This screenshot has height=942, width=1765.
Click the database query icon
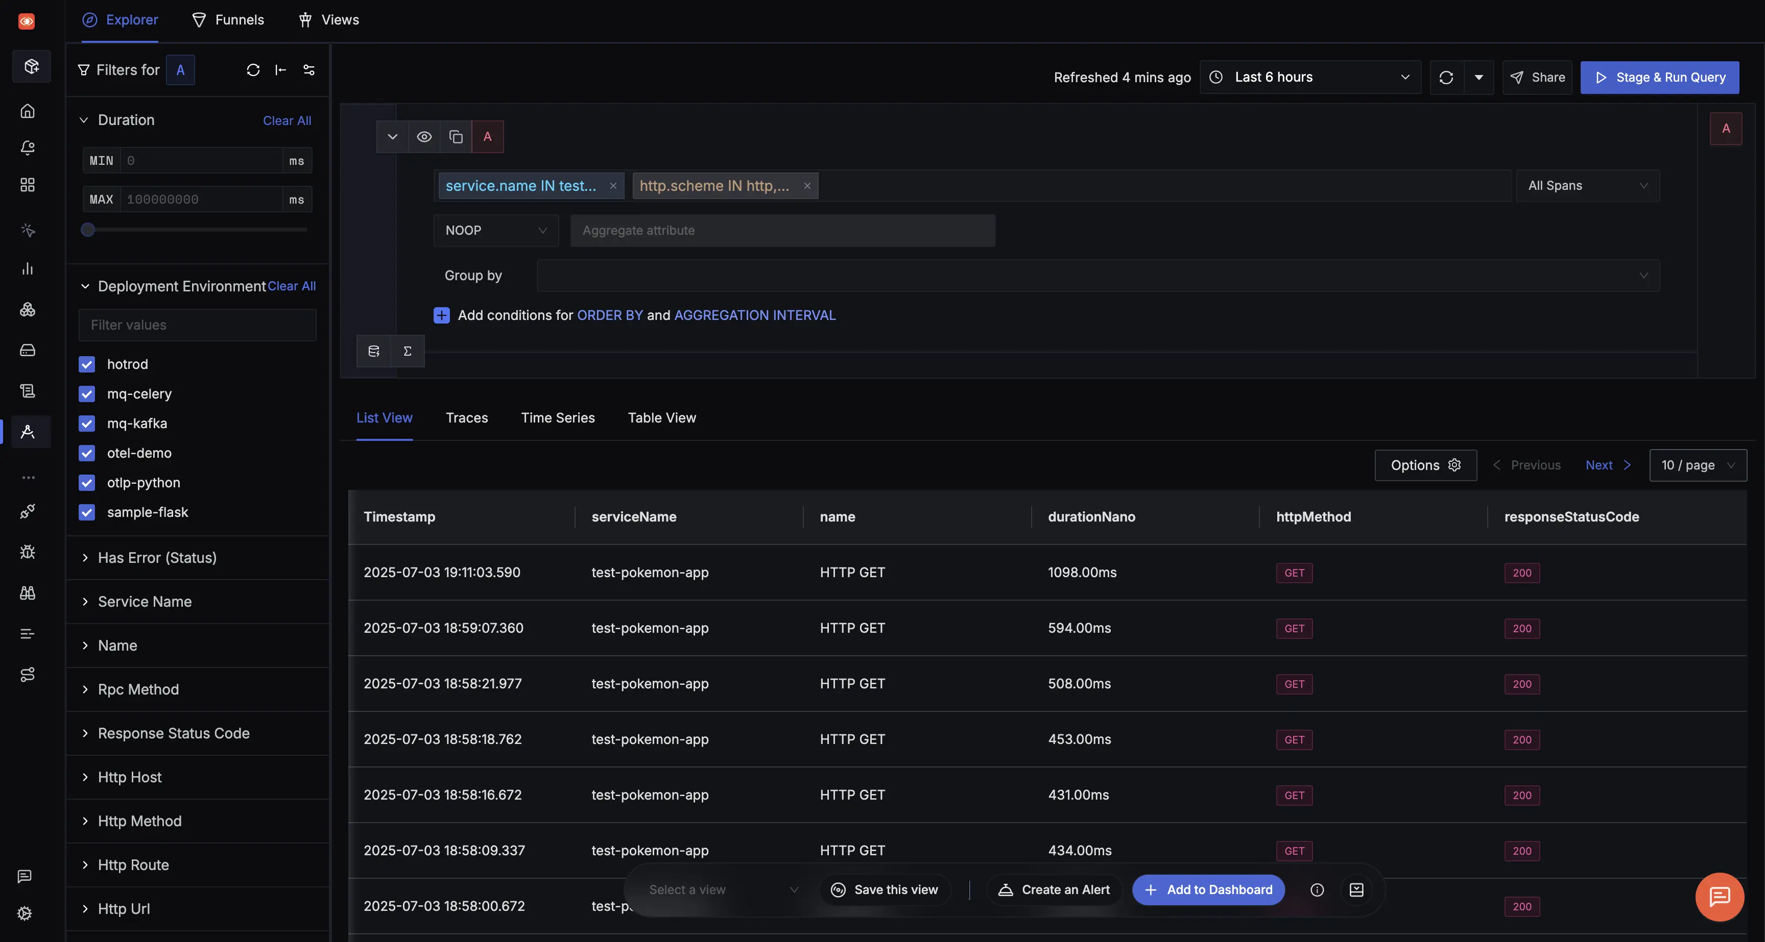point(374,351)
